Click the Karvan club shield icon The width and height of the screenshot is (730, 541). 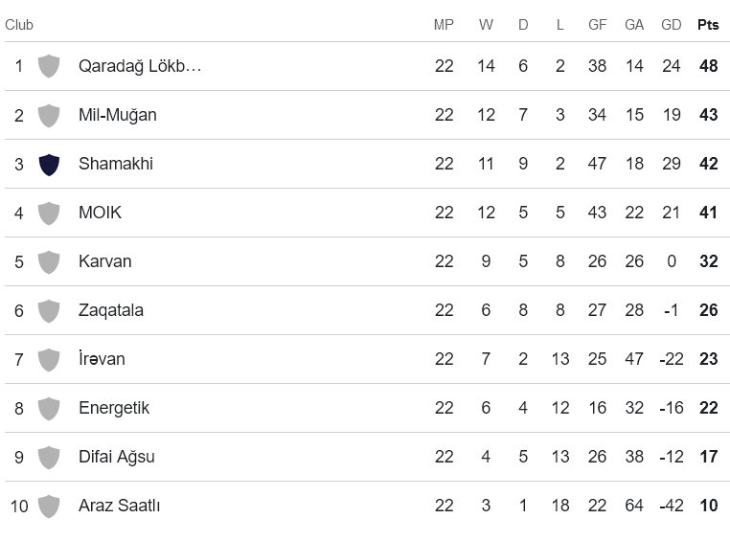click(49, 261)
